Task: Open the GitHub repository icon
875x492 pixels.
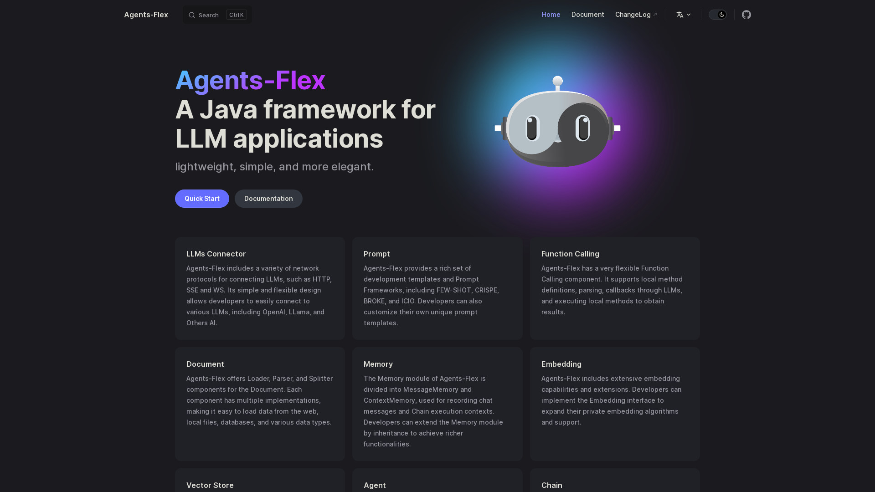Action: coord(746,15)
